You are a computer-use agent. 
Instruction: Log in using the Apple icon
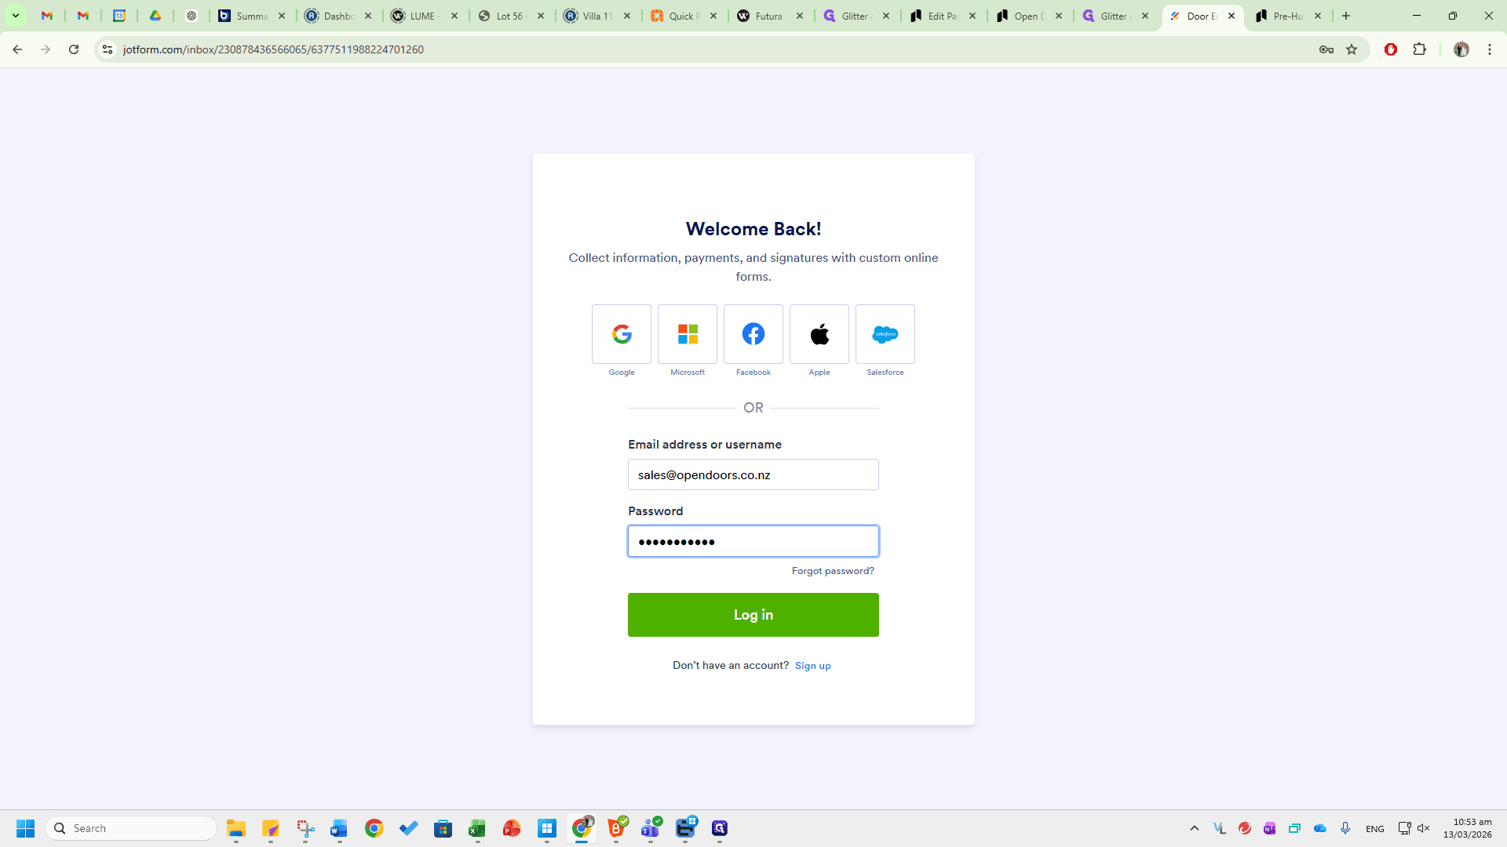pyautogui.click(x=819, y=334)
